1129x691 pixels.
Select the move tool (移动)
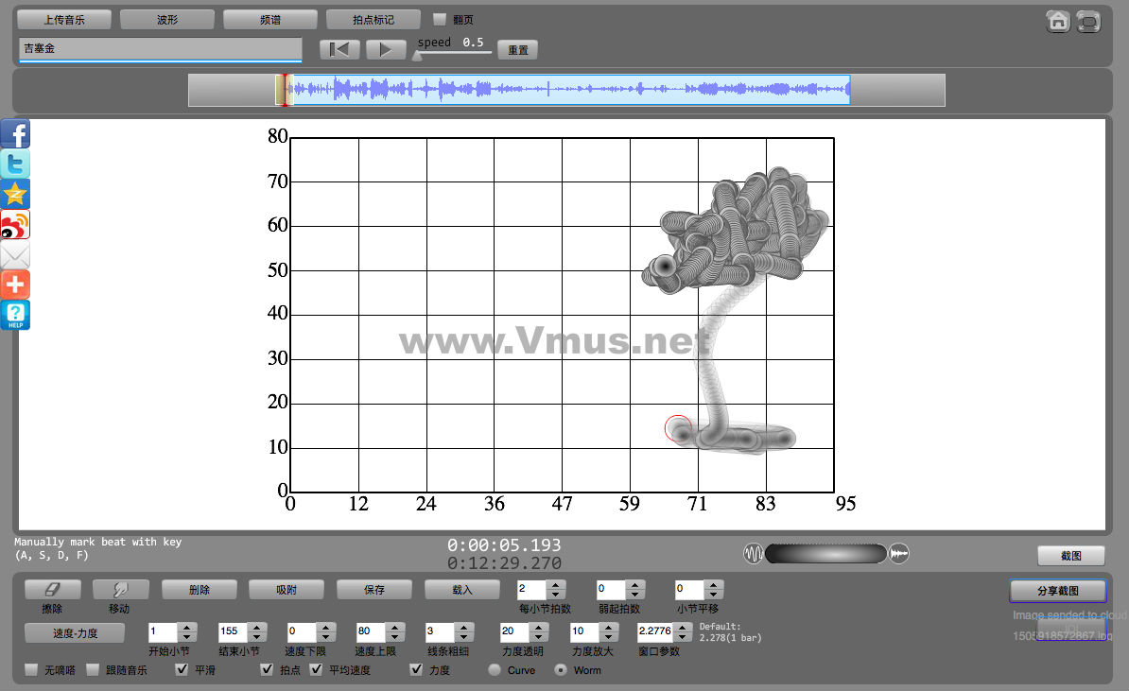(x=120, y=589)
